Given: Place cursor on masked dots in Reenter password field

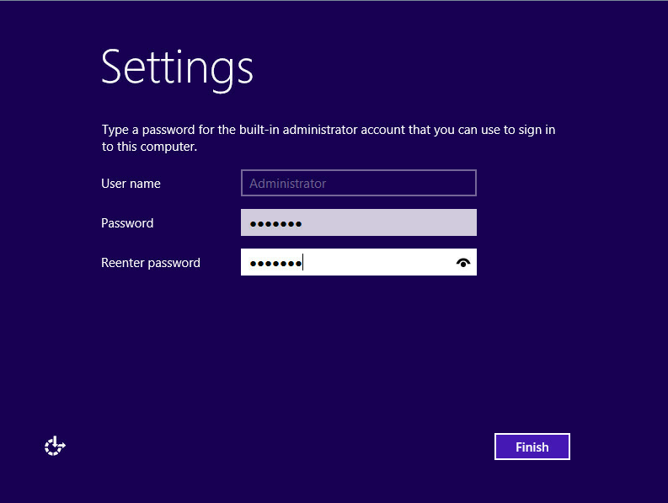Looking at the screenshot, I should pyautogui.click(x=275, y=264).
